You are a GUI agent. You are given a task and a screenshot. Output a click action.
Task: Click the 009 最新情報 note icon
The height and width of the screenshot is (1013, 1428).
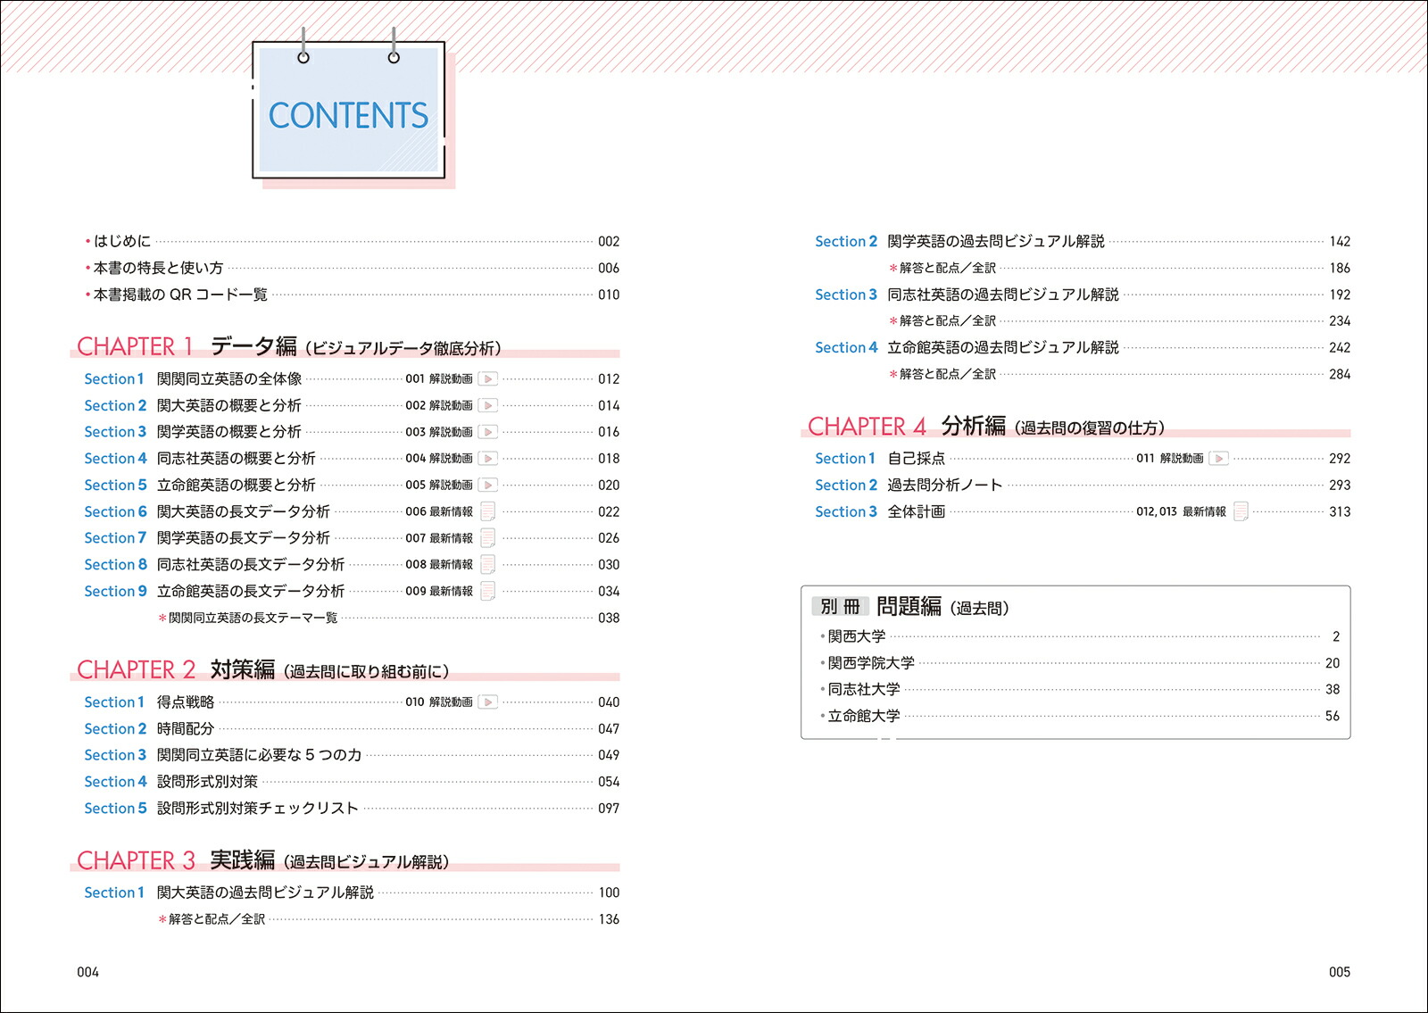point(488,591)
